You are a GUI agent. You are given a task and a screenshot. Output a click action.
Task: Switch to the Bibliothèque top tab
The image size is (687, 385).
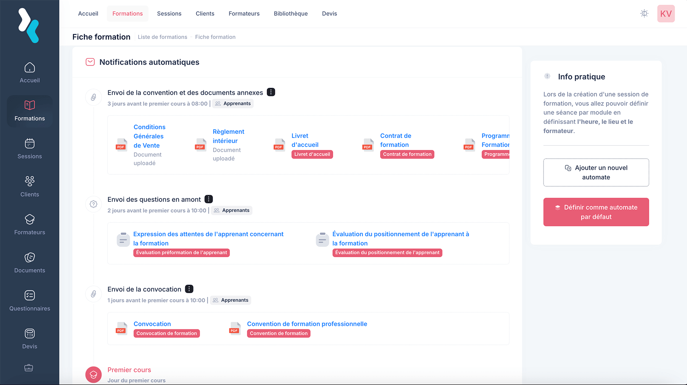[x=290, y=14]
